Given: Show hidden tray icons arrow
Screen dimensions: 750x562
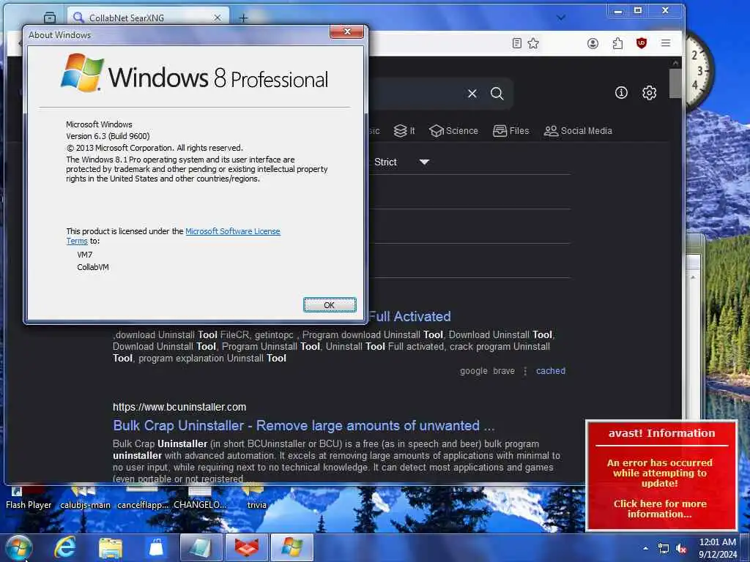Looking at the screenshot, I should (646, 548).
